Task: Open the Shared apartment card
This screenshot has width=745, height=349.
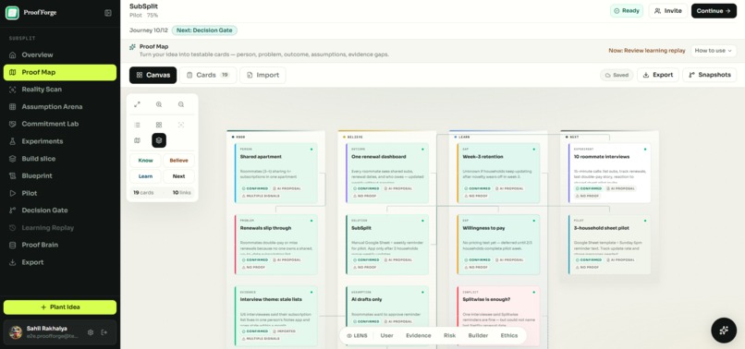Action: pyautogui.click(x=276, y=174)
